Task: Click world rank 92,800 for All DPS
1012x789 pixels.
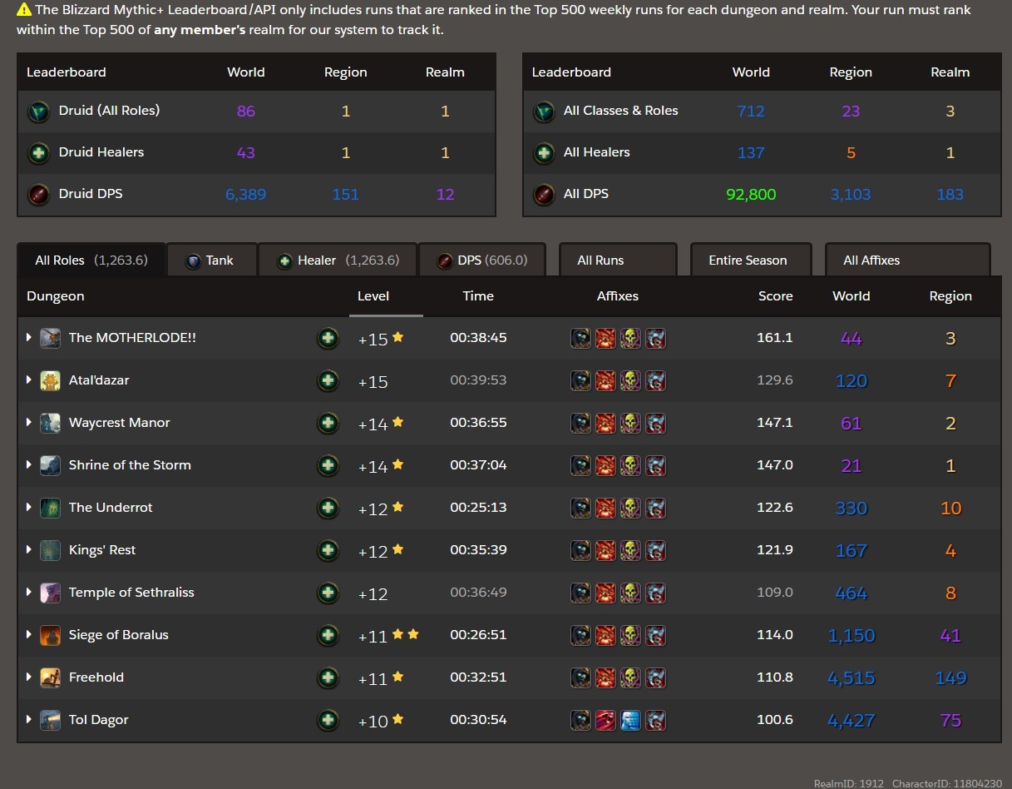Action: point(751,195)
